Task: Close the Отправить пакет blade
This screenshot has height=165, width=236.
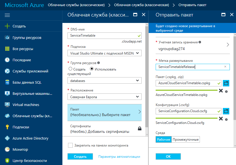Action: [x=232, y=15]
